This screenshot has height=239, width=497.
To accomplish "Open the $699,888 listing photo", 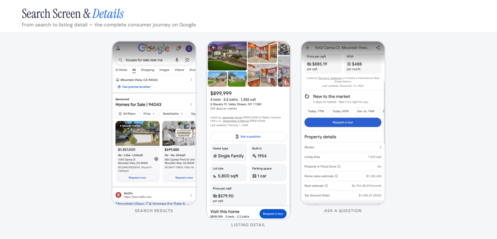I will [179, 133].
